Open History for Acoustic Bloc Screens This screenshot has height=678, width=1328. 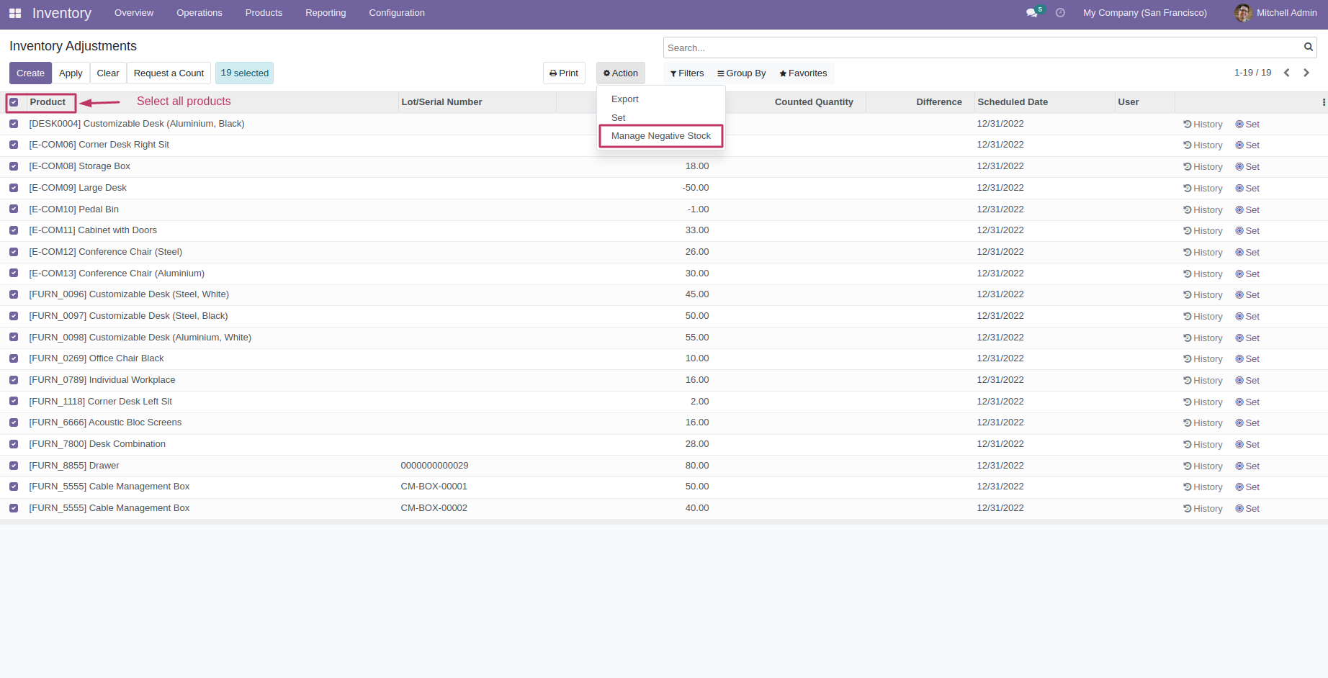pos(1203,423)
